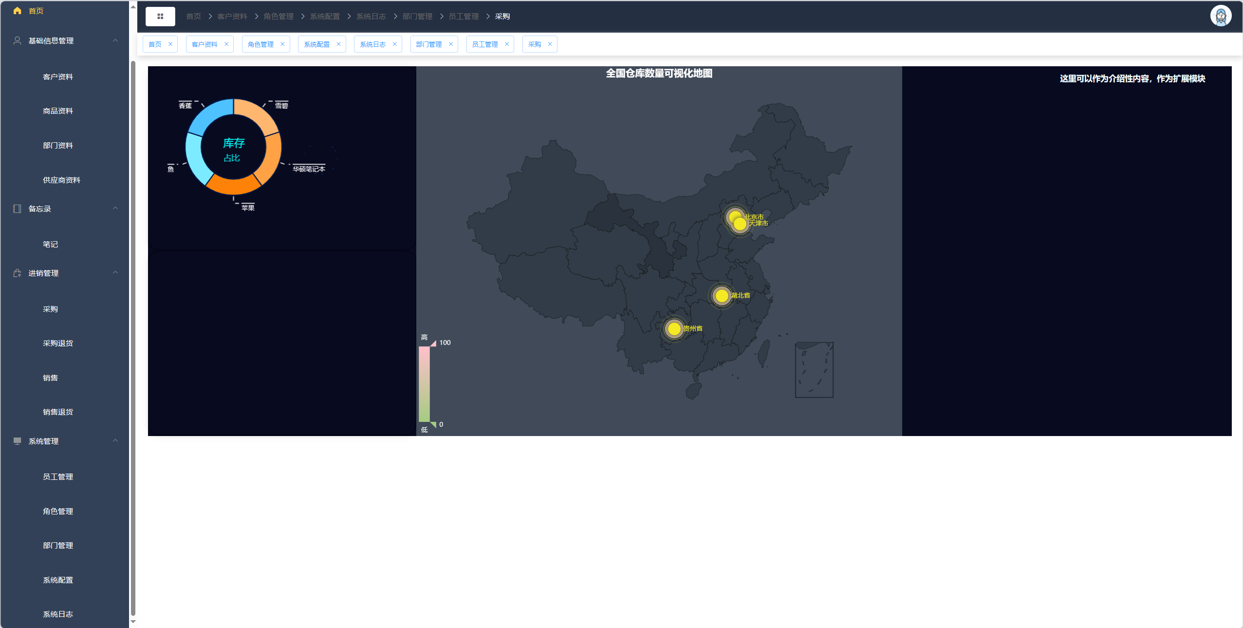
Task: Collapse the 备忘录 submenu arrow
Action: (115, 209)
